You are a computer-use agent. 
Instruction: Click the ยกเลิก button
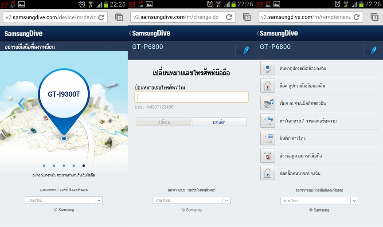[x=219, y=121]
